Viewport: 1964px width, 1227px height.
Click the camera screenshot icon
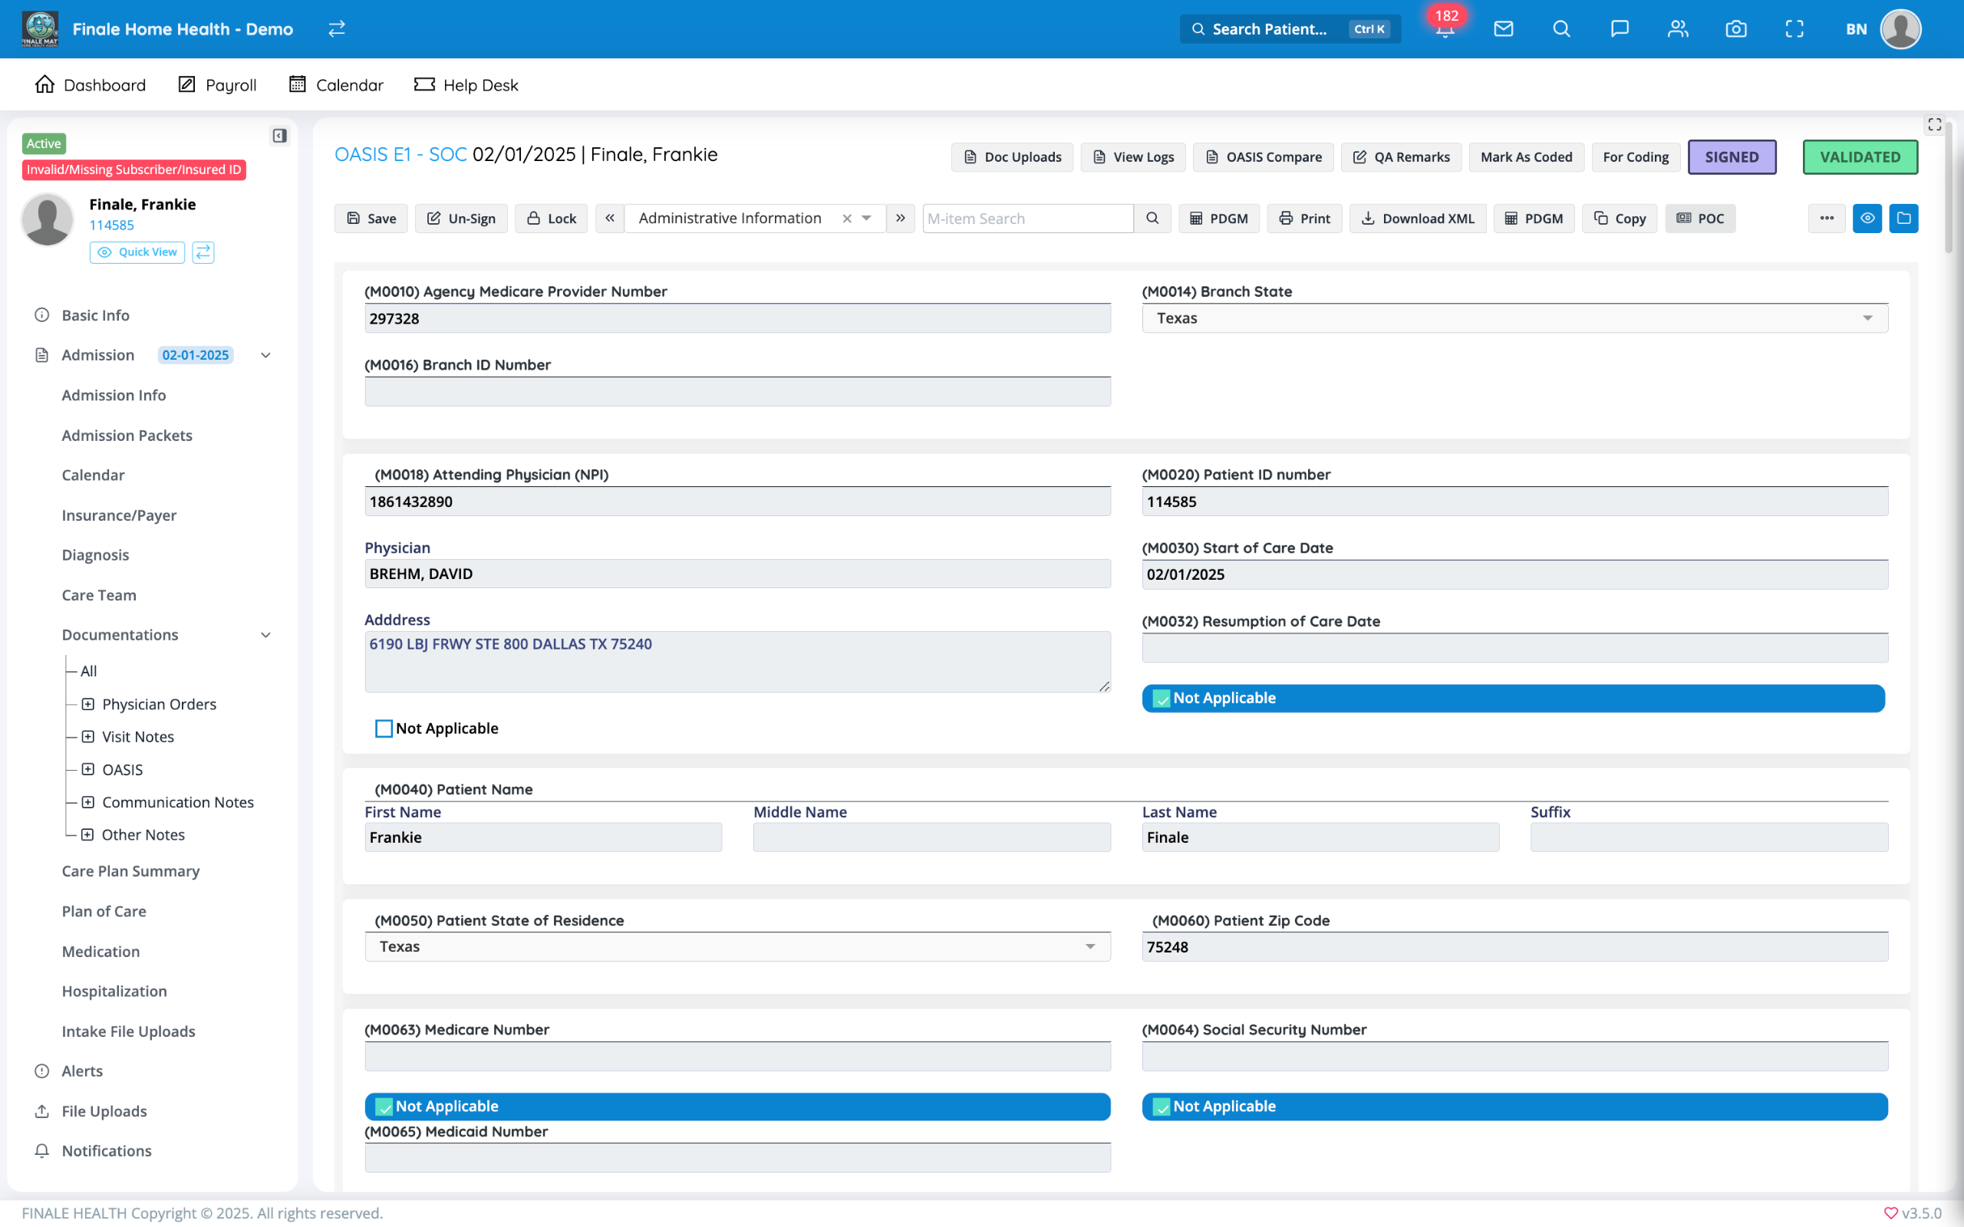1736,29
